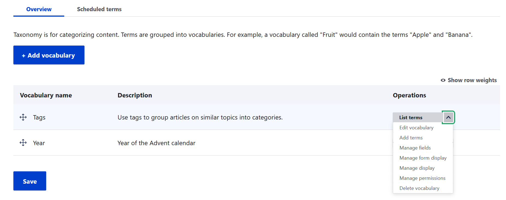Choose Edit vocabulary from the dropdown

(x=416, y=128)
